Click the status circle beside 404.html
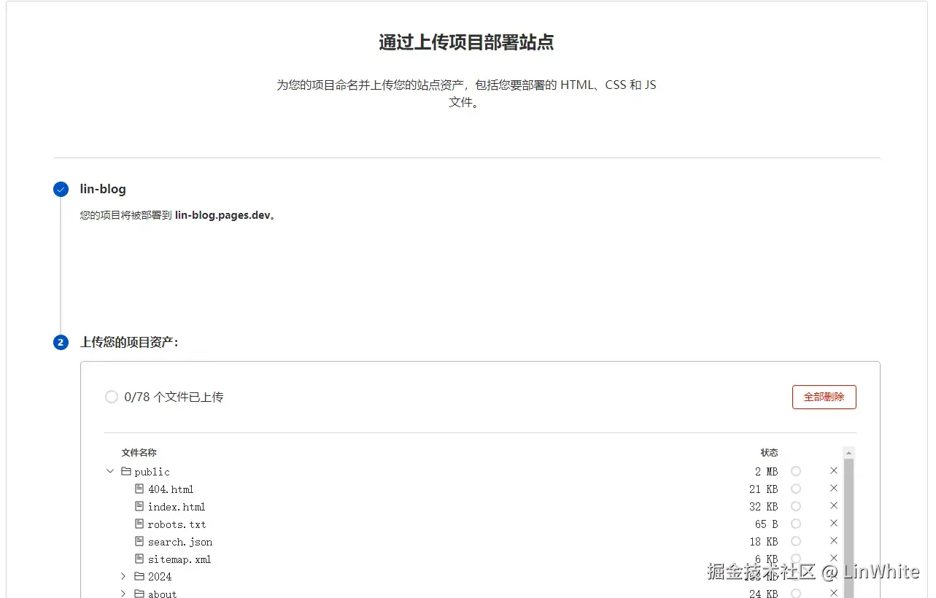 click(796, 488)
